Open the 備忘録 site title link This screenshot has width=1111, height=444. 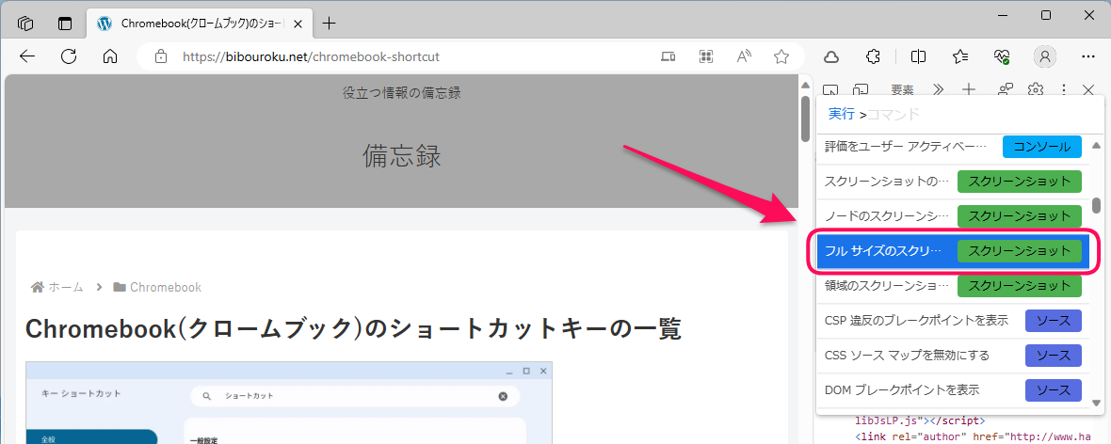point(402,156)
